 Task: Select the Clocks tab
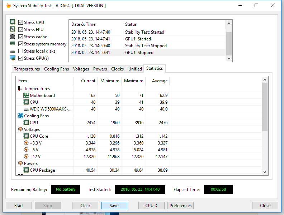tap(117, 69)
